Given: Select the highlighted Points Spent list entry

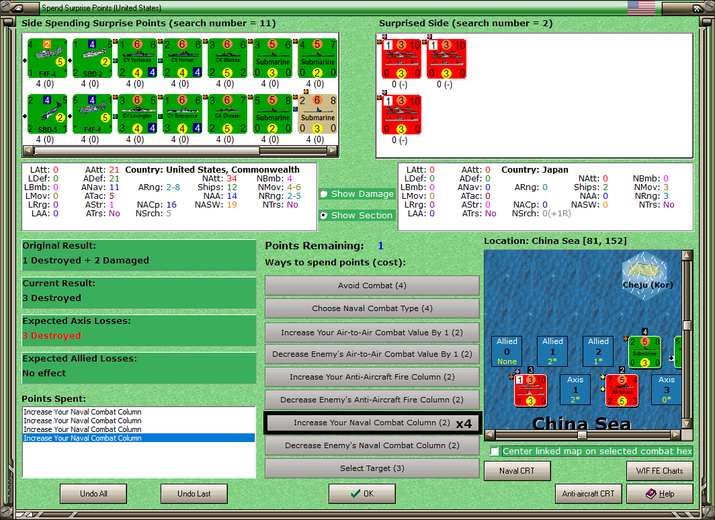Looking at the screenshot, I should pos(138,438).
